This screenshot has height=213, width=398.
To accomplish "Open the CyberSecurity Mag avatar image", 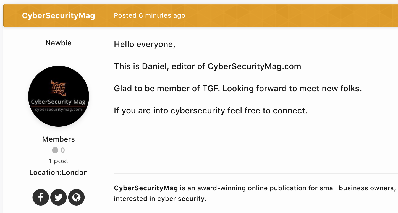I will (x=59, y=96).
